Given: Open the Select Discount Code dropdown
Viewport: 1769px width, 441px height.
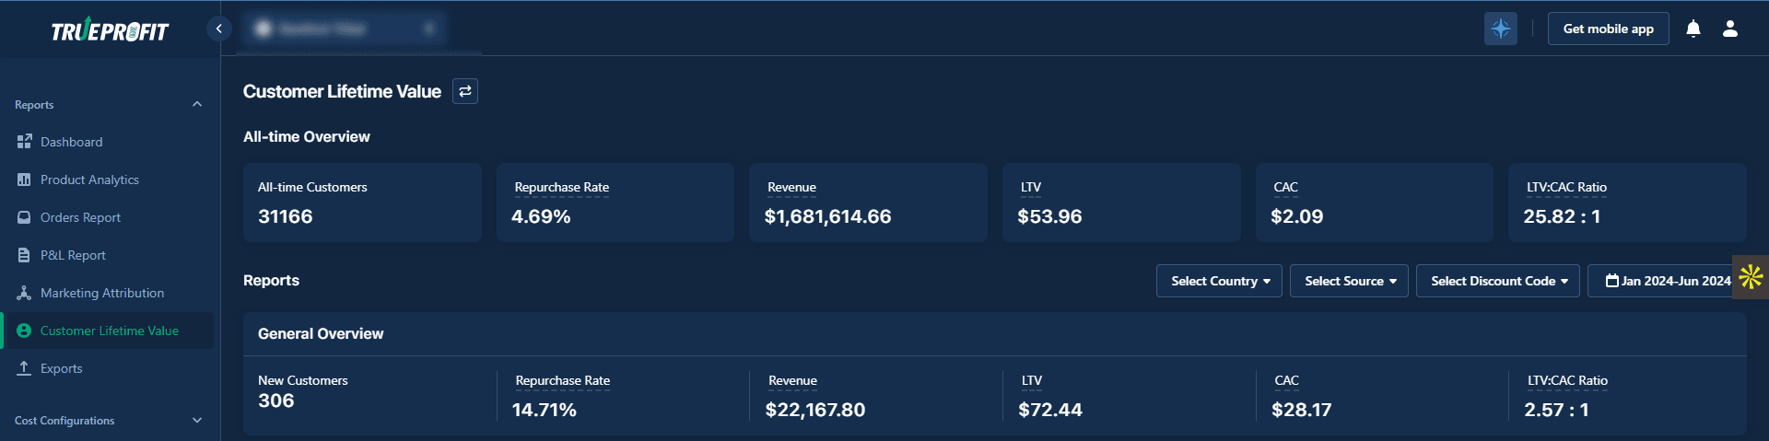Looking at the screenshot, I should tap(1498, 281).
